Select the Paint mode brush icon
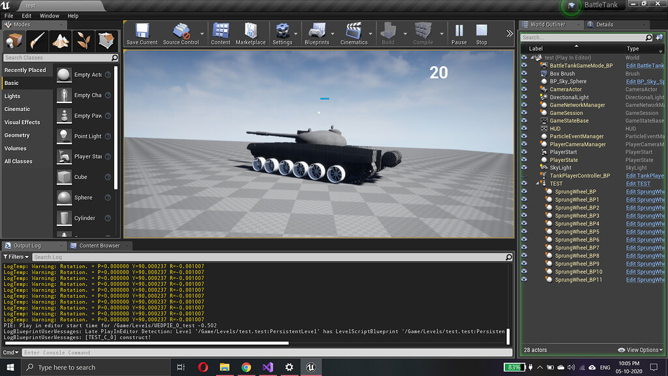 pyautogui.click(x=37, y=41)
